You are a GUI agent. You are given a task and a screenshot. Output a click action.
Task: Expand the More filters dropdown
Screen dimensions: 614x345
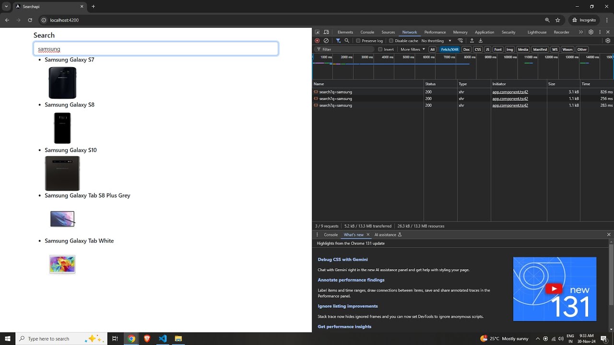click(x=413, y=49)
